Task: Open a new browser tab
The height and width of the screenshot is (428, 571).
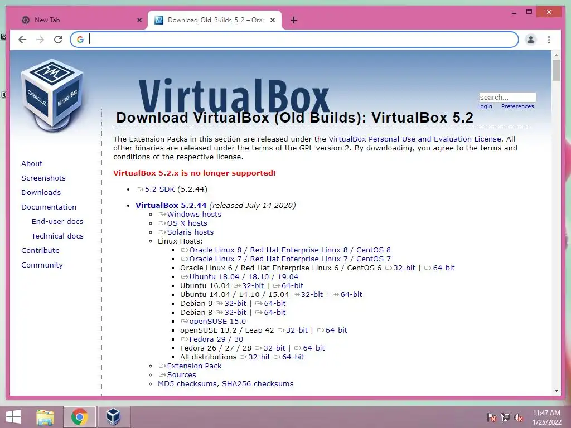Action: (x=294, y=20)
